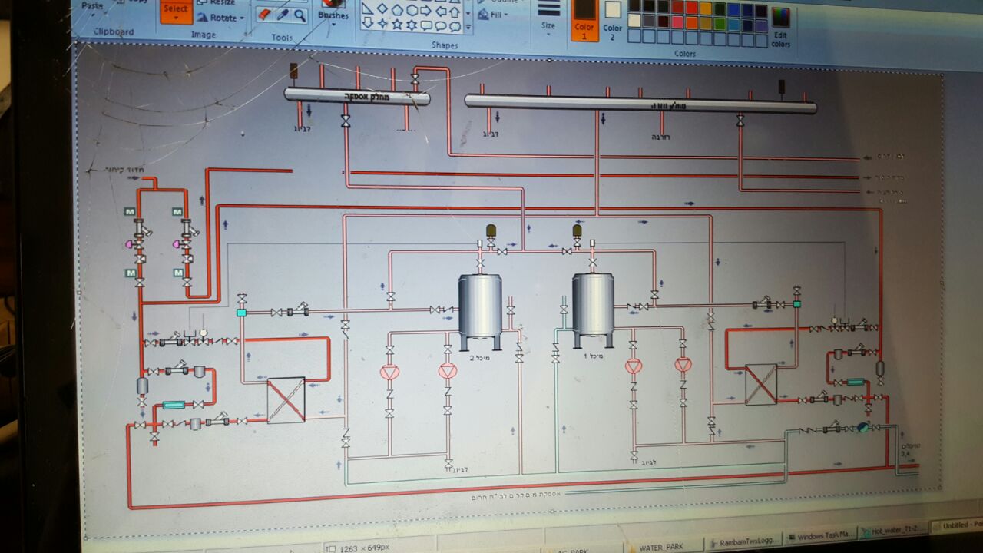The width and height of the screenshot is (983, 553).
Task: Choose the right arrow shape
Action: click(x=426, y=9)
